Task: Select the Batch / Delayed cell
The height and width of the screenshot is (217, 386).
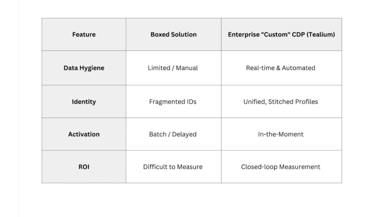Action: [x=174, y=134]
